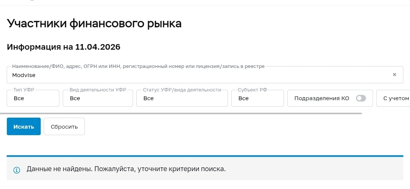410x189 pixels.
Task: Click the Тип УФР floating label
Action: (24, 90)
